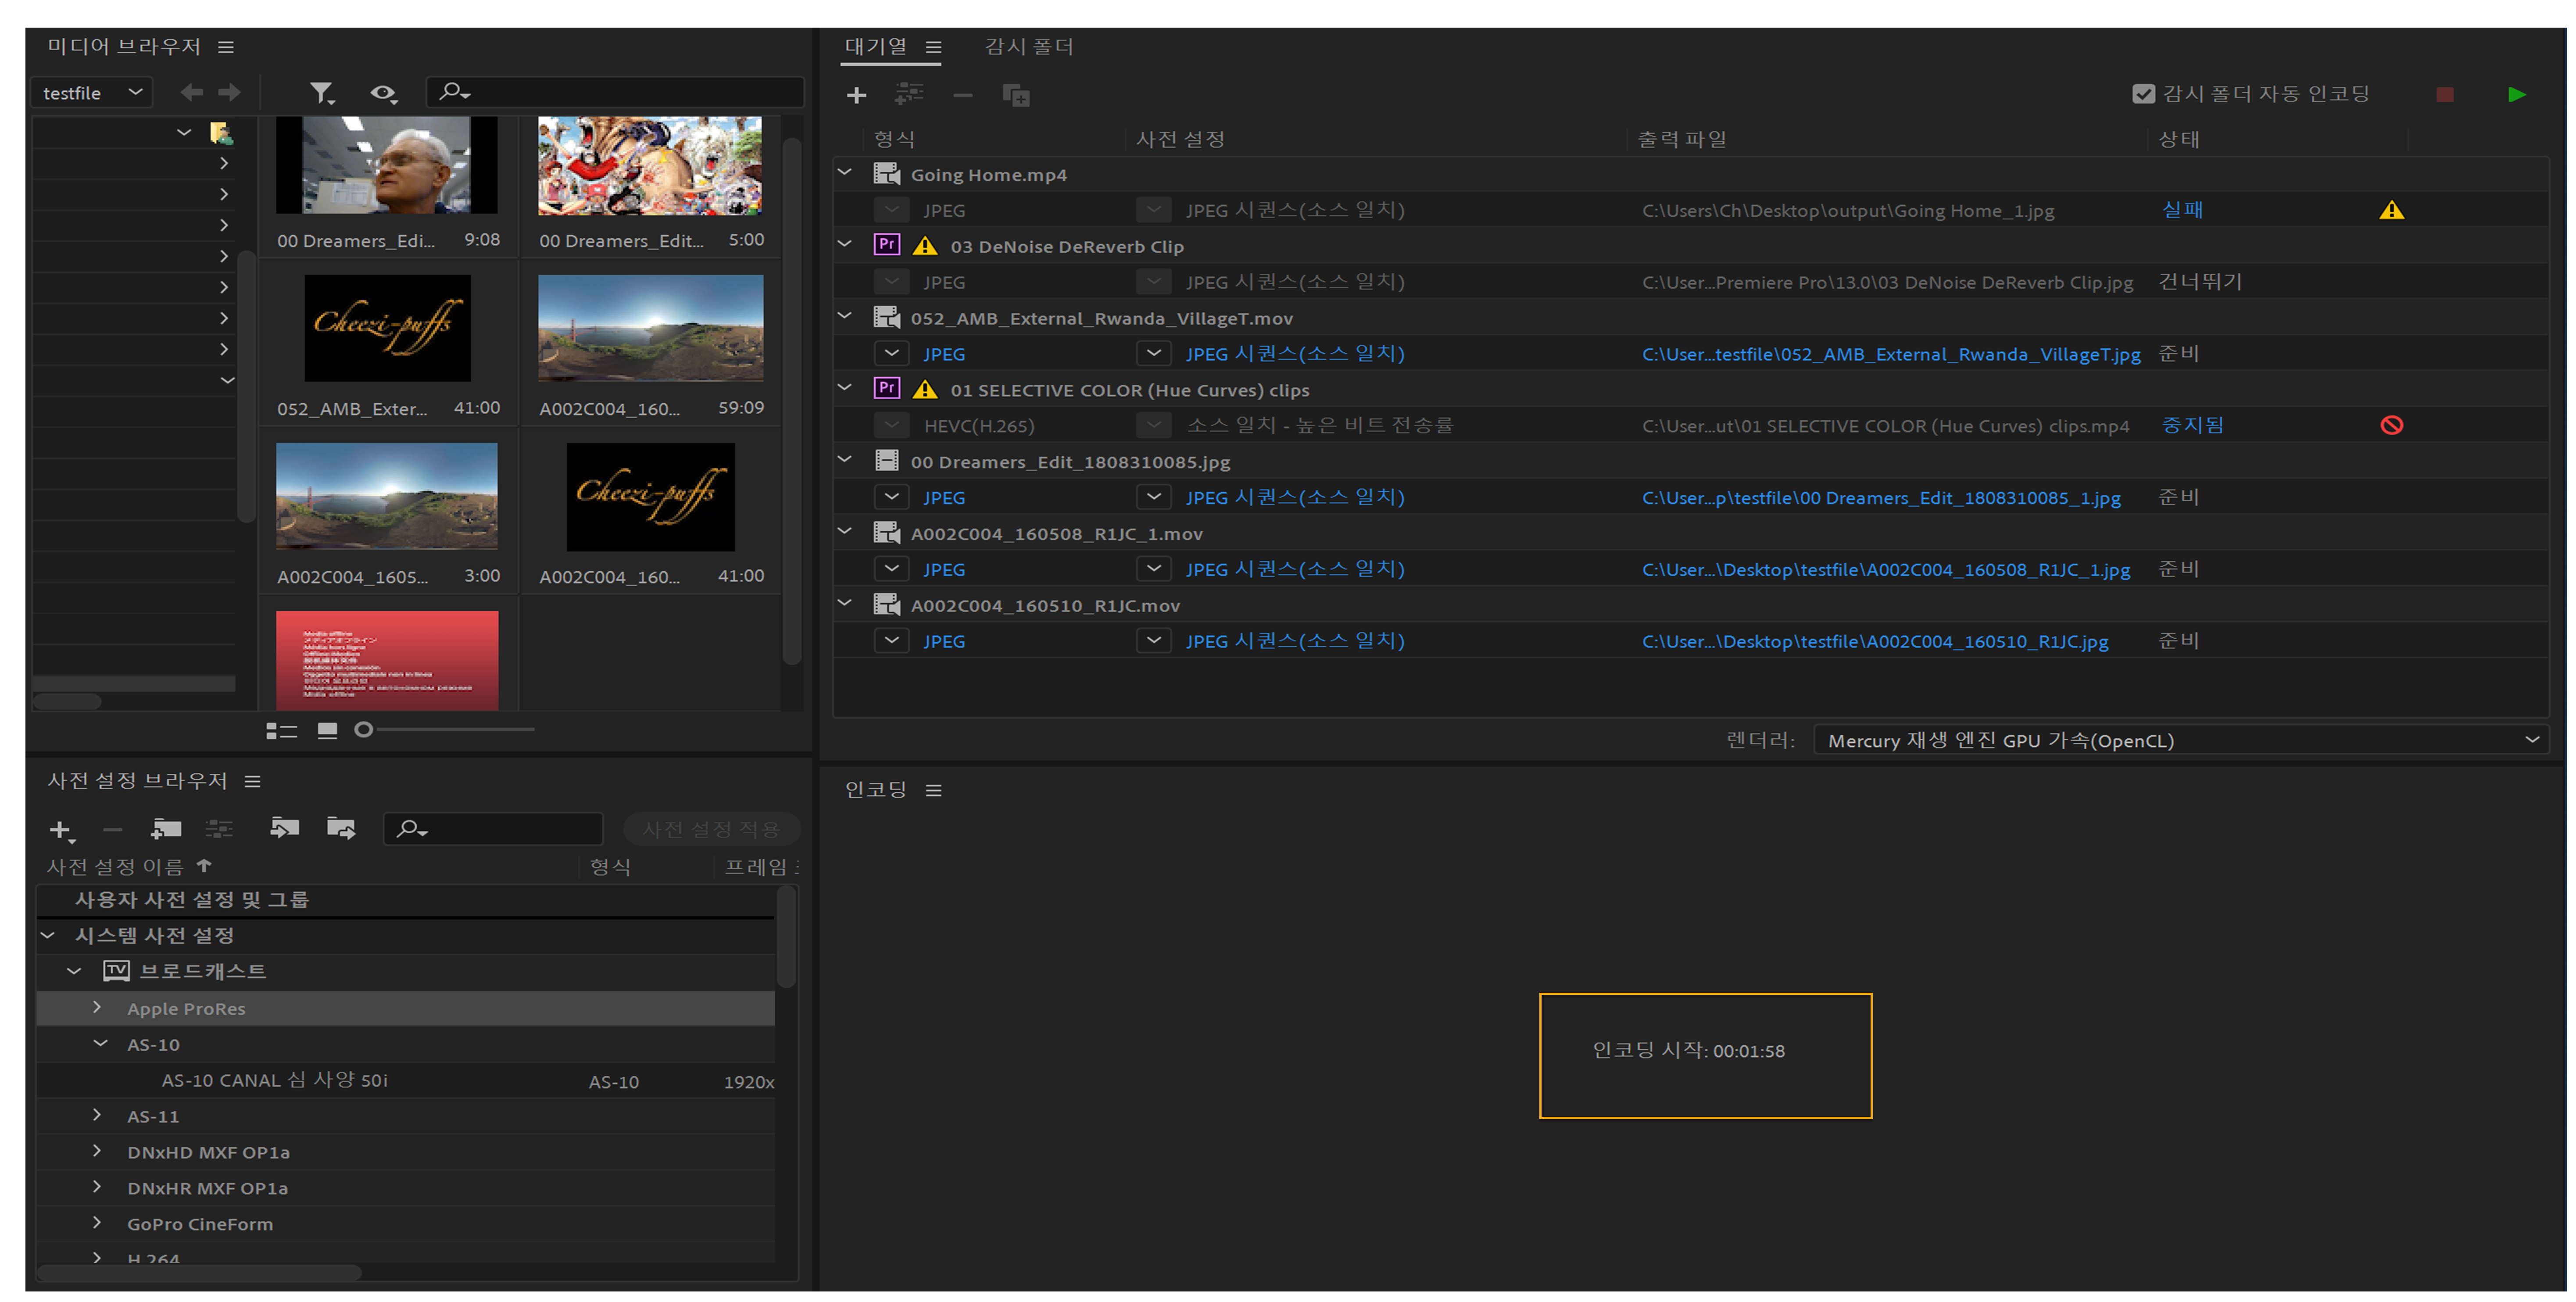Collapse the Going Home.mp4 queue item
Image resolution: width=2576 pixels, height=1302 pixels.
(845, 173)
